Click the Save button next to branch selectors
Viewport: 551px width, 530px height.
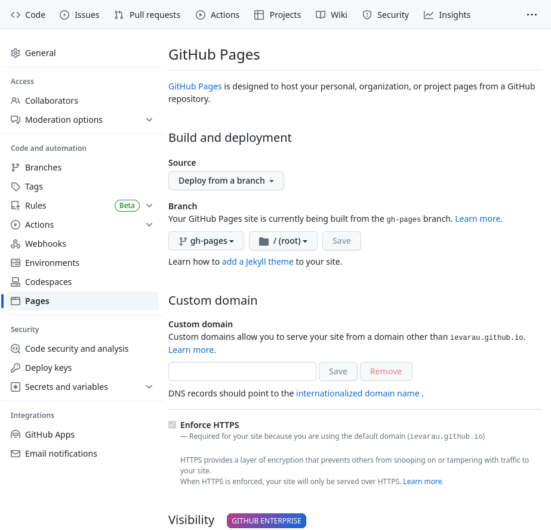[341, 241]
